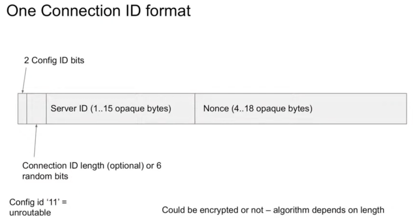Select the "(4..18 opaque bytes)" range text
The image size is (418, 218).
(x=272, y=109)
